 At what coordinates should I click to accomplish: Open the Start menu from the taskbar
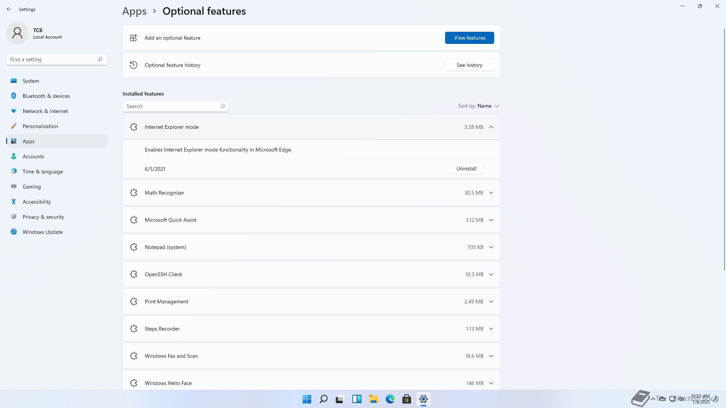[307, 399]
